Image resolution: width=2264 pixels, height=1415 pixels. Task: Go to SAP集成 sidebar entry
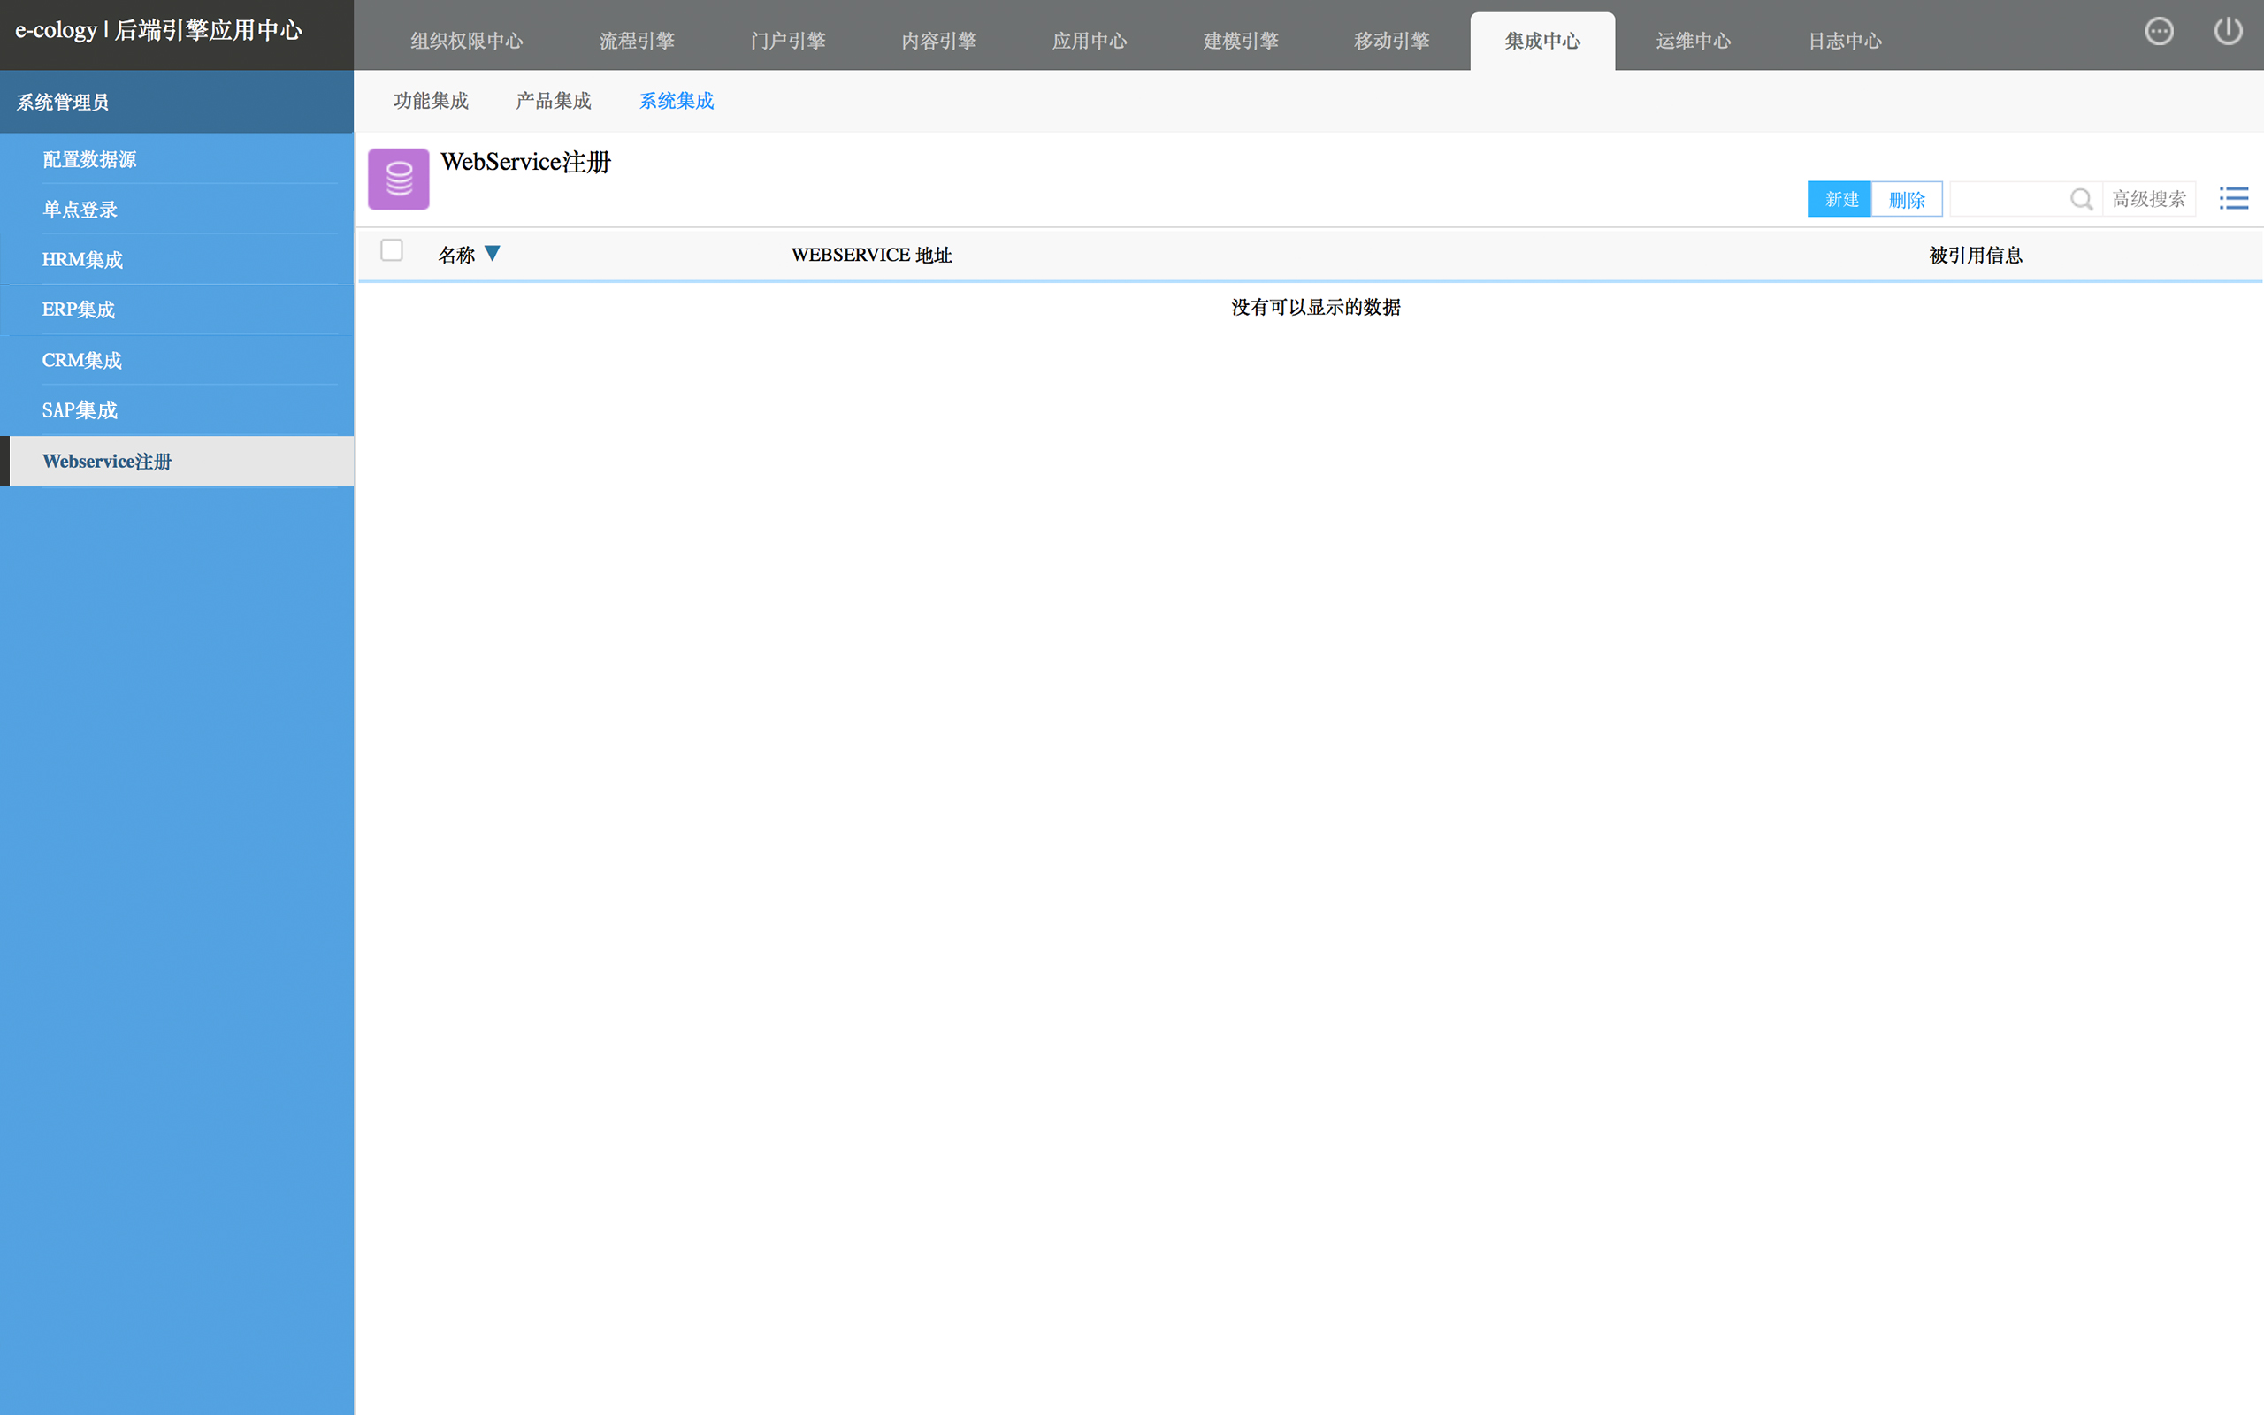(x=80, y=411)
